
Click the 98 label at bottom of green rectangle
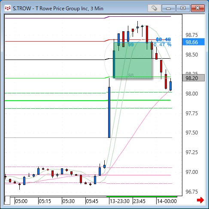click(131, 75)
